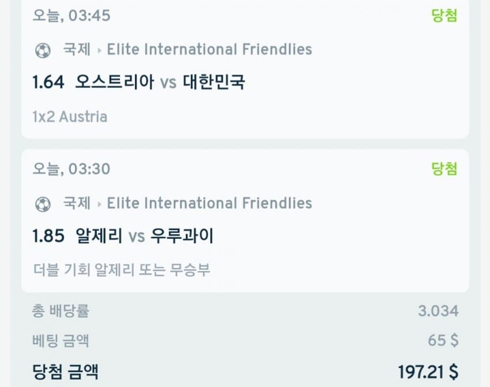Click the 총 배당률 3.034 value
Screen dimensions: 490x387
(438, 311)
